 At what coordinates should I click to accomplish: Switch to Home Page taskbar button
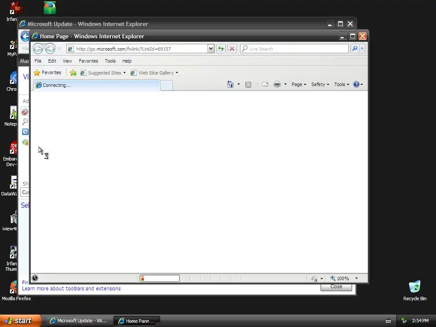pyautogui.click(x=137, y=321)
